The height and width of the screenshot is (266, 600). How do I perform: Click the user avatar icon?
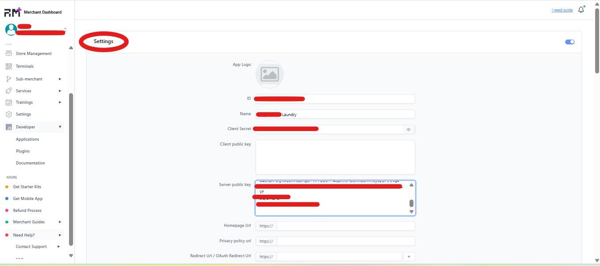11,29
